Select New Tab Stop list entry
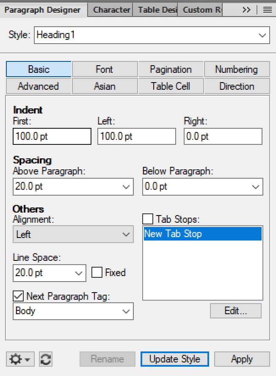Viewport: 276px width, 376px height. click(203, 234)
